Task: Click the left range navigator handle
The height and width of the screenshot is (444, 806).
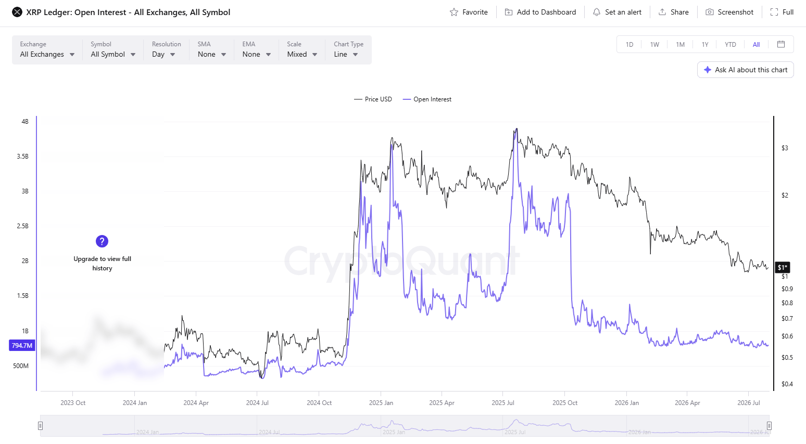Action: coord(40,426)
